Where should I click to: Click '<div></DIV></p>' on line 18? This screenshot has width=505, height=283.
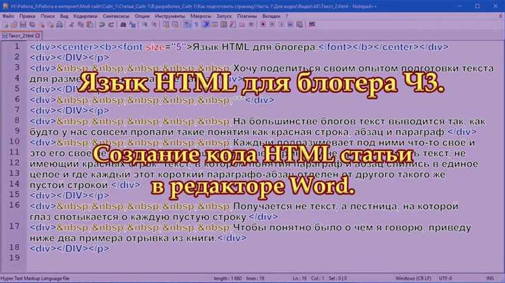point(69,249)
